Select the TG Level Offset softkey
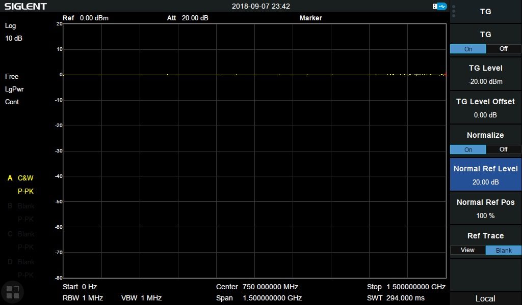Viewport: 522px width, 305px height. tap(485, 108)
